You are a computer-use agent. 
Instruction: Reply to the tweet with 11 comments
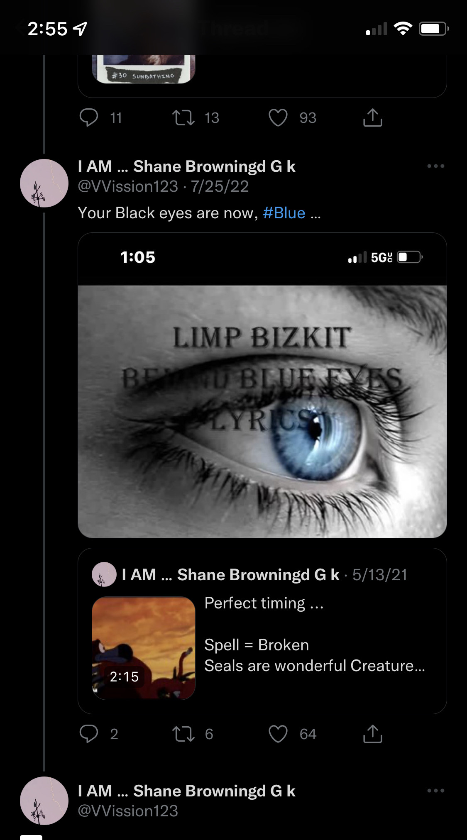pyautogui.click(x=89, y=117)
